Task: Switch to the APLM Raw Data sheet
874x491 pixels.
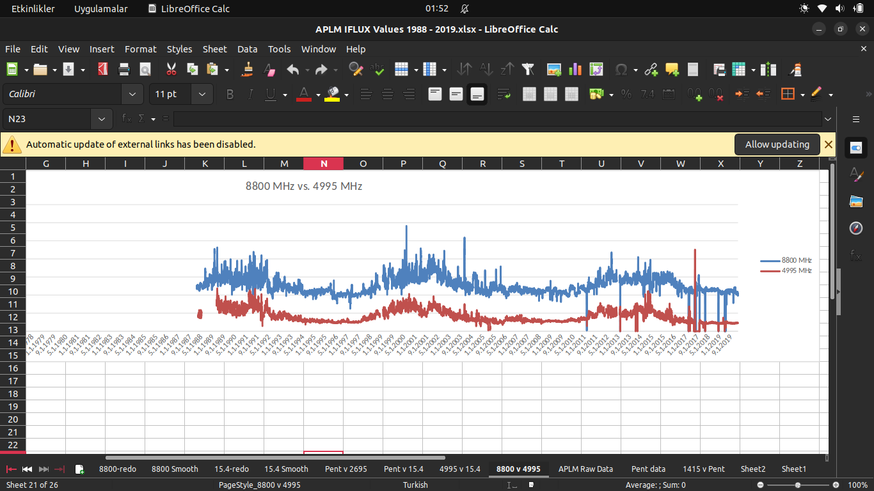Action: click(585, 469)
